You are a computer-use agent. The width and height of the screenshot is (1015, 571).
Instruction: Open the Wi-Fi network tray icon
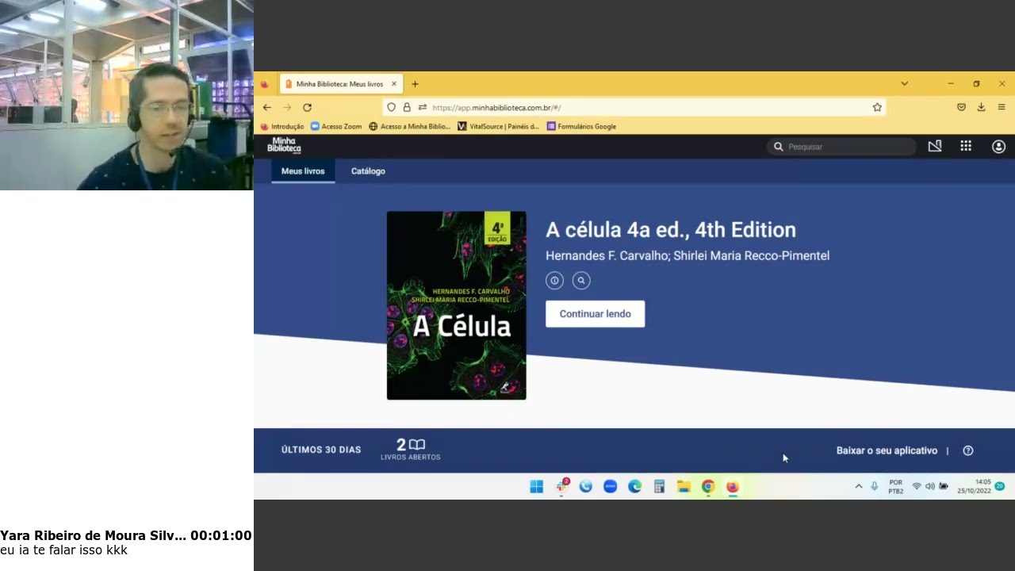[917, 486]
